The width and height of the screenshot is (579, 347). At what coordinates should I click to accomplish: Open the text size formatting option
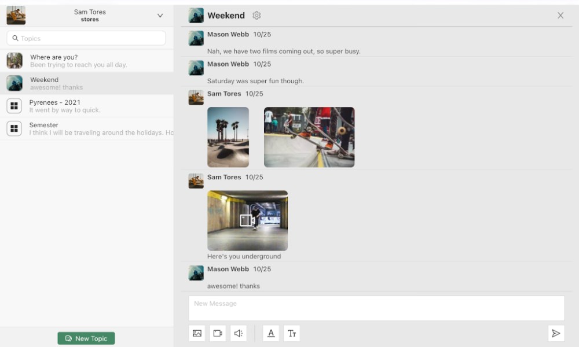tap(292, 333)
